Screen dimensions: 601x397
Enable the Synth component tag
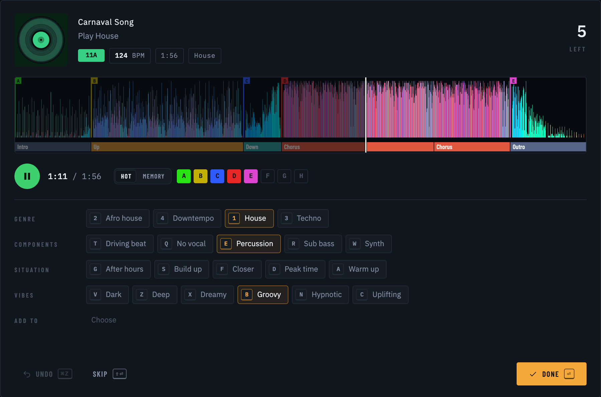369,244
